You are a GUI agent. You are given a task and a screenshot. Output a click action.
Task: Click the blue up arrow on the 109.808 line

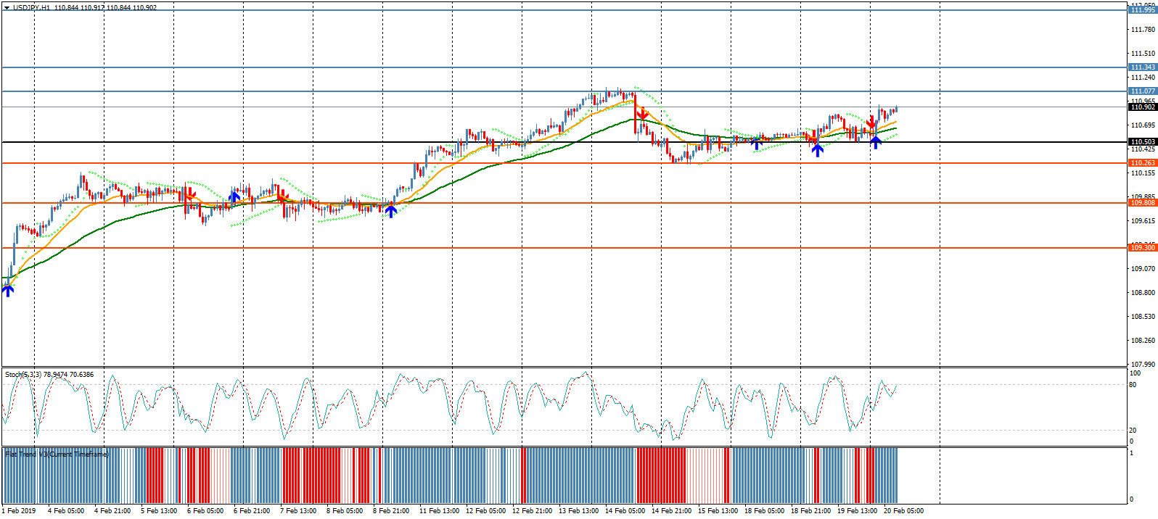click(391, 211)
